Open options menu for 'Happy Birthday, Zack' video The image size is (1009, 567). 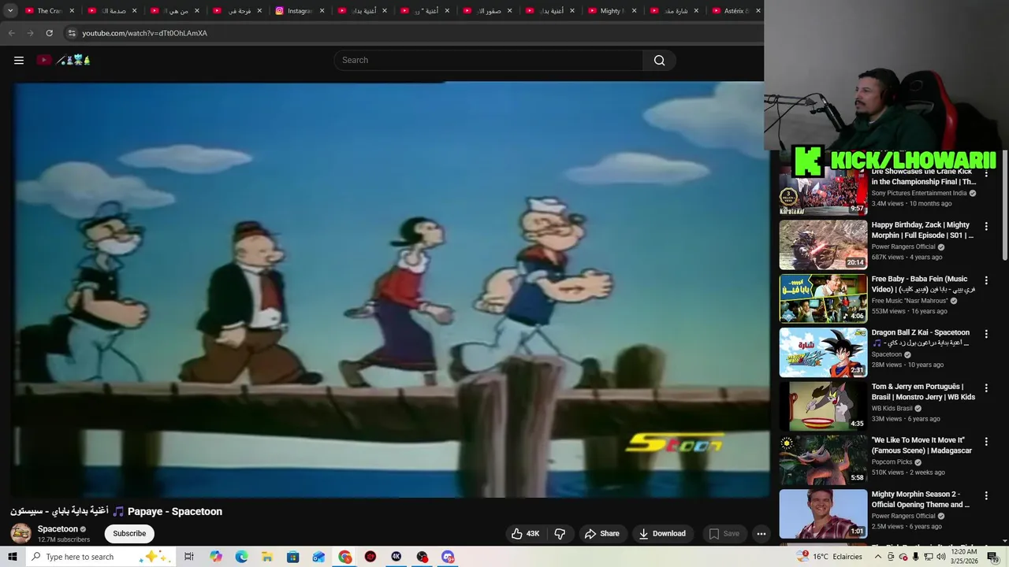pyautogui.click(x=986, y=226)
